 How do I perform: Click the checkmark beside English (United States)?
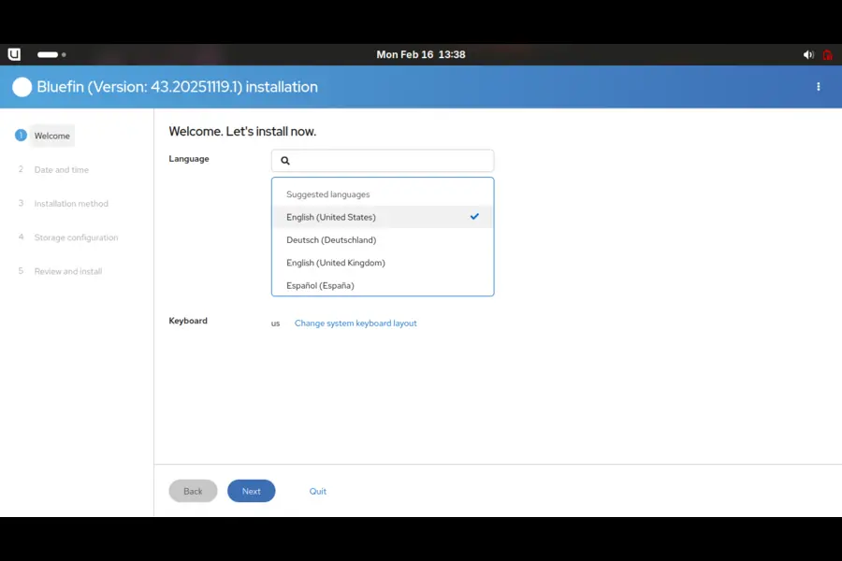click(474, 216)
